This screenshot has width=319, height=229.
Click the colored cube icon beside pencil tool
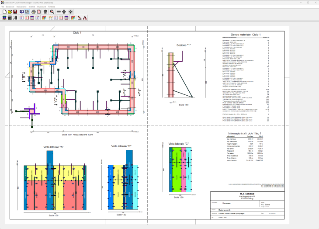(73, 17)
